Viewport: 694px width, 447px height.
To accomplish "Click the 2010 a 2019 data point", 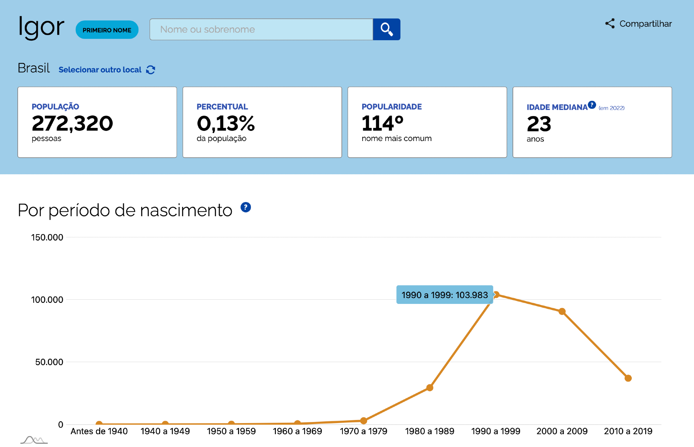I will point(628,378).
